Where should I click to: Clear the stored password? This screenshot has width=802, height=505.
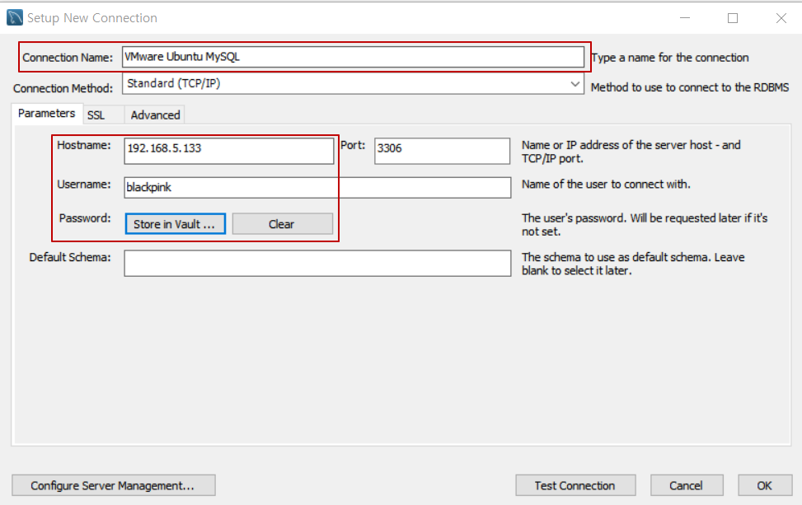pyautogui.click(x=283, y=224)
